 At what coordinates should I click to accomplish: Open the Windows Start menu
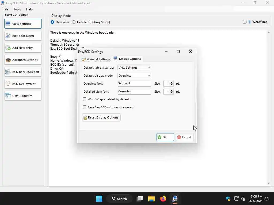(99, 199)
